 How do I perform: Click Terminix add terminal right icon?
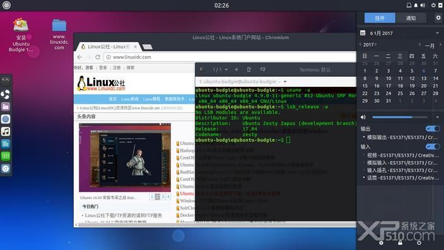pyautogui.click(x=249, y=69)
